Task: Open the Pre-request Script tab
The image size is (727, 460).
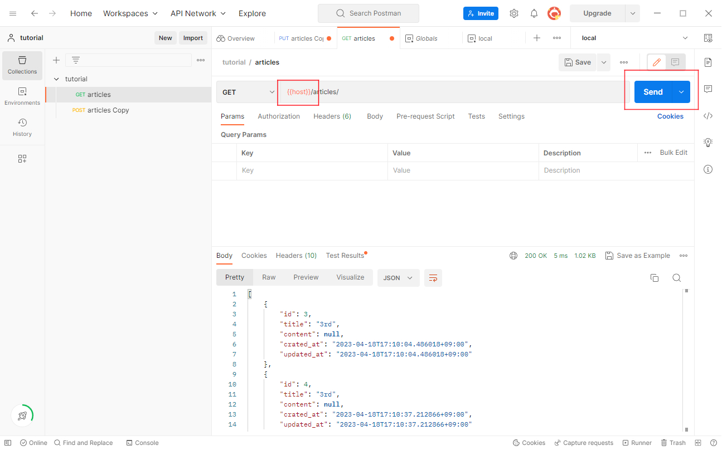Action: click(x=425, y=116)
